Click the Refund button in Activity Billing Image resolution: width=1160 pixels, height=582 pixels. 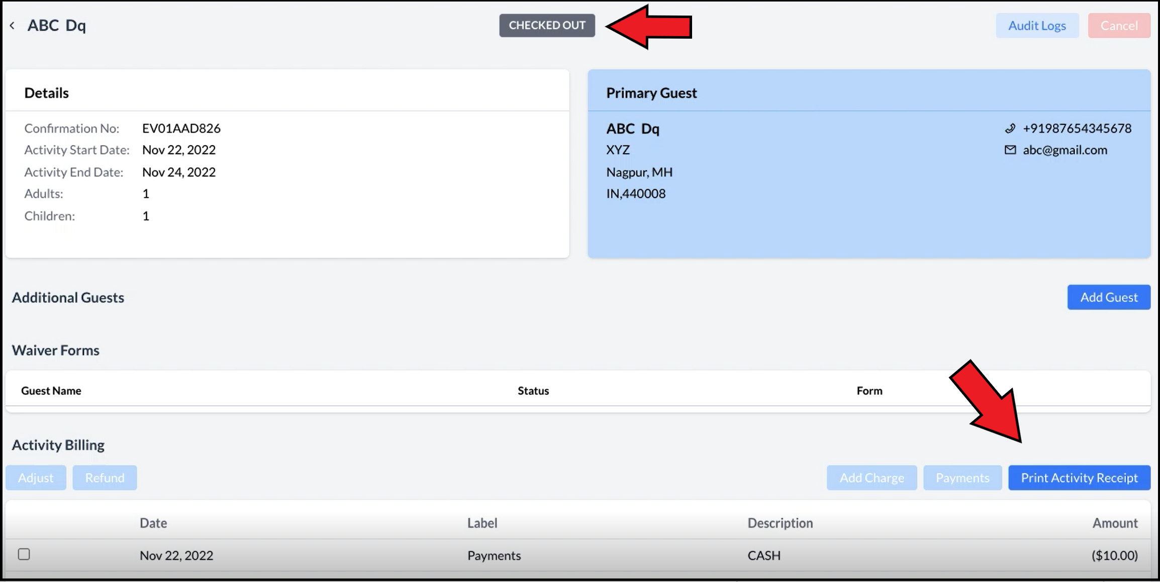point(105,478)
